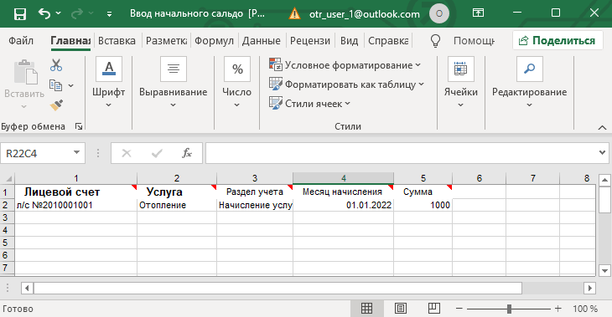The width and height of the screenshot is (612, 317).
Task: Click the Поделиться button
Action: 558,40
